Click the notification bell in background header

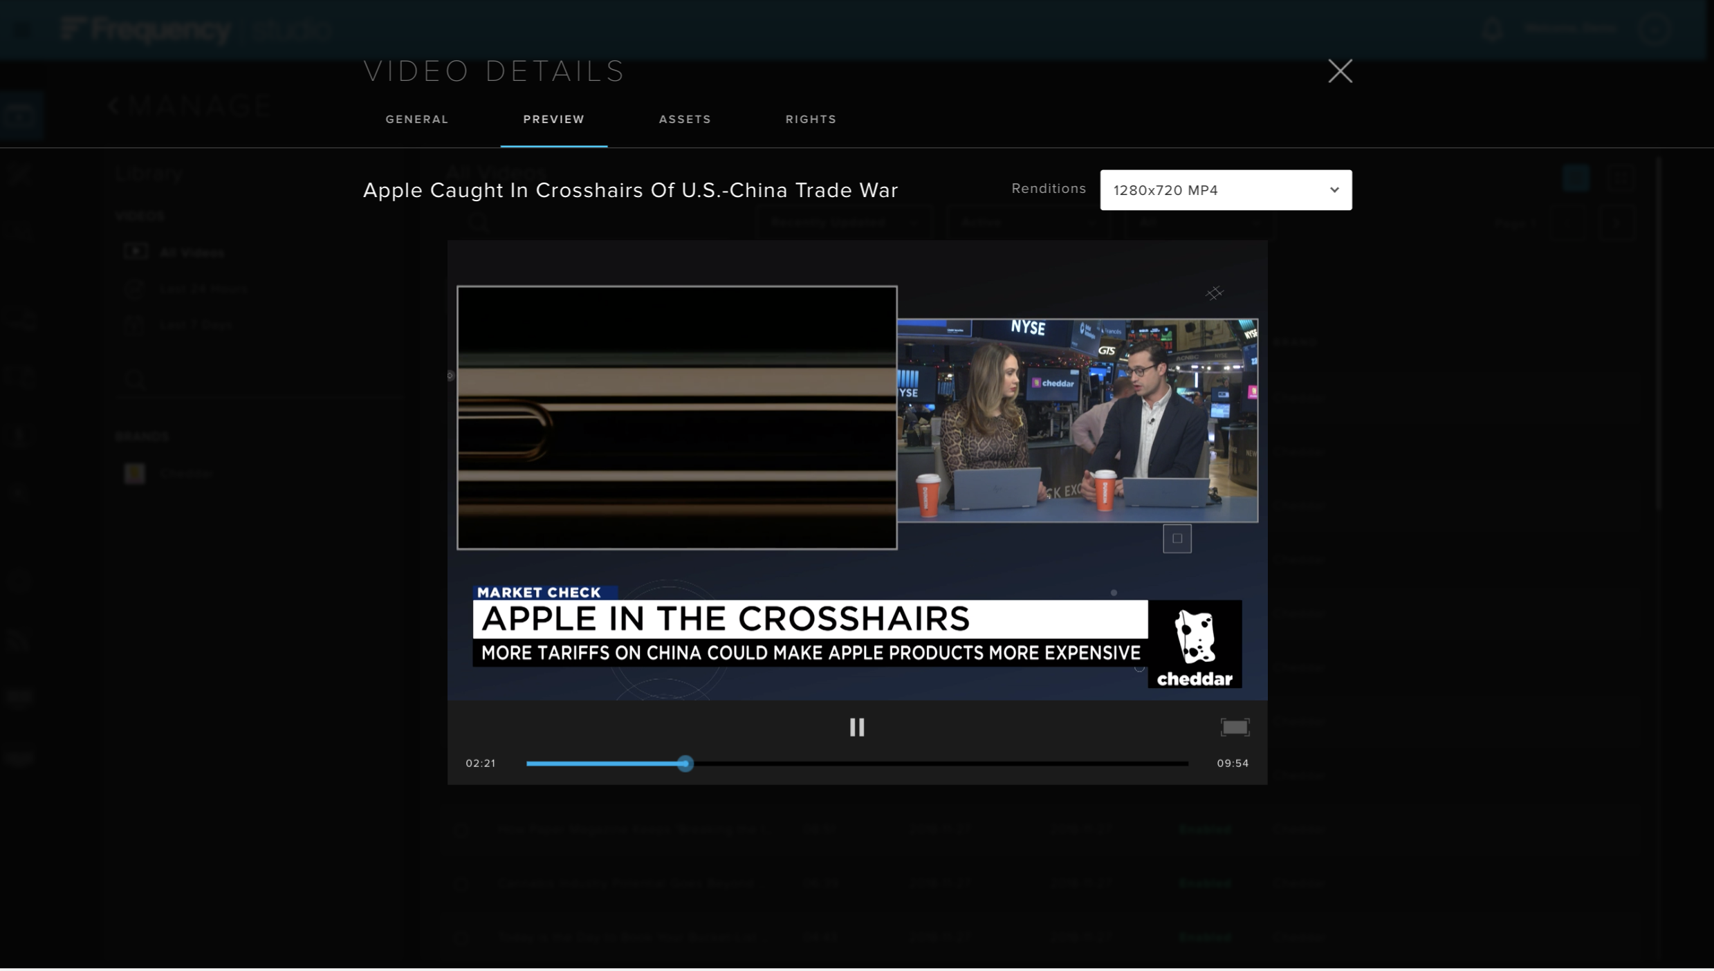point(1492,29)
